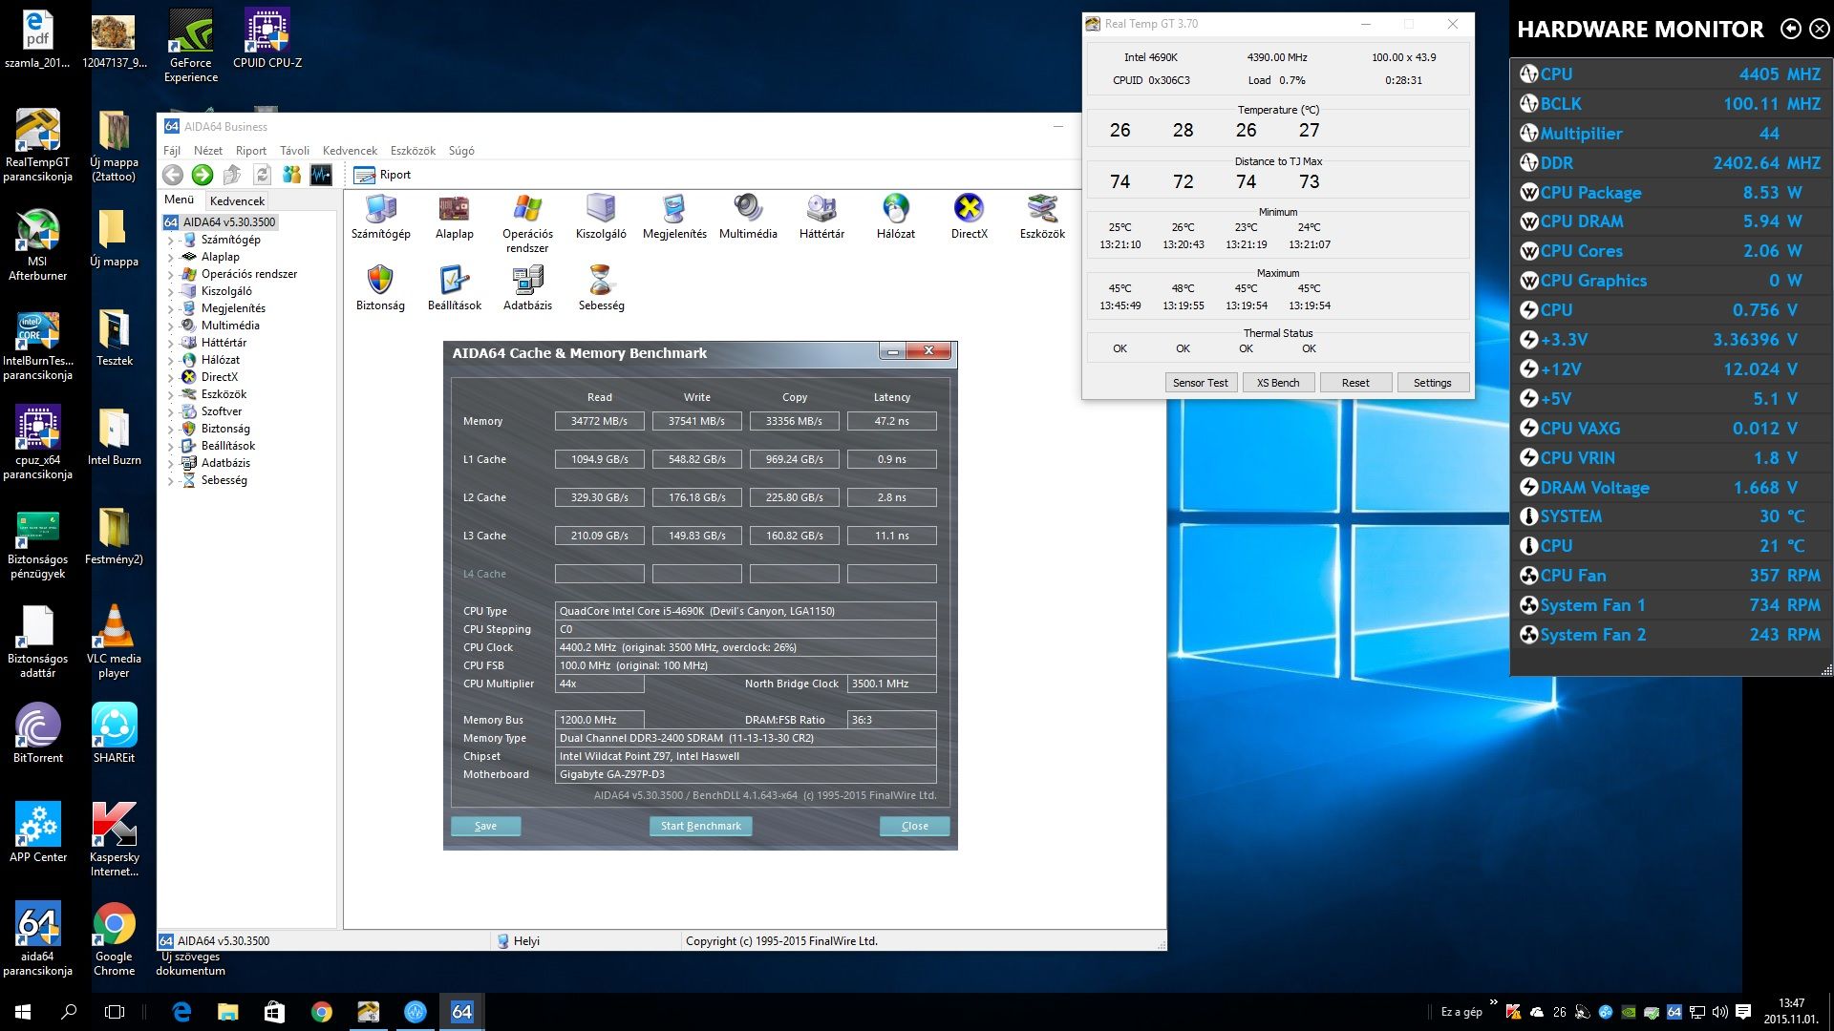
Task: Open the Action Center notification icon
Action: (1743, 1012)
